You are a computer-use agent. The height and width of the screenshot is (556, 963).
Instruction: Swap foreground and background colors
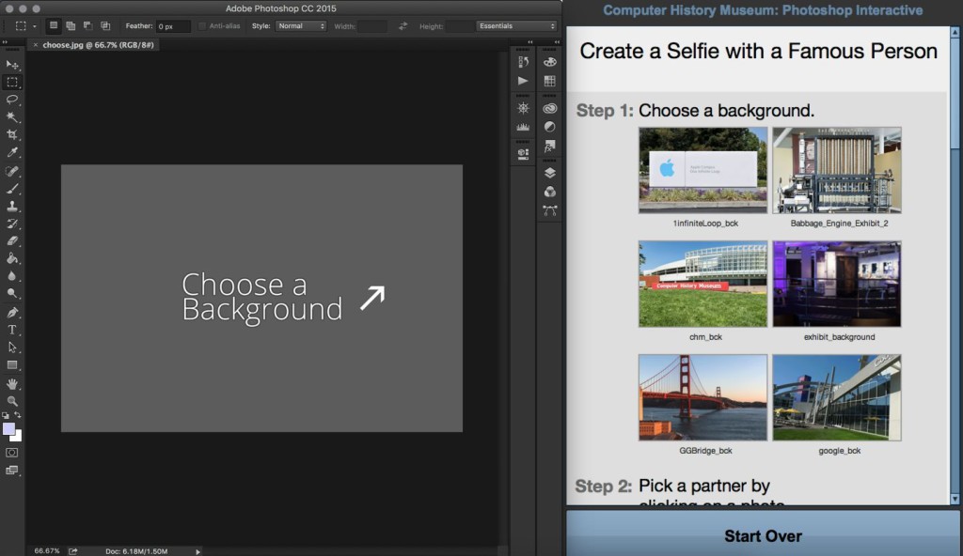[x=18, y=415]
